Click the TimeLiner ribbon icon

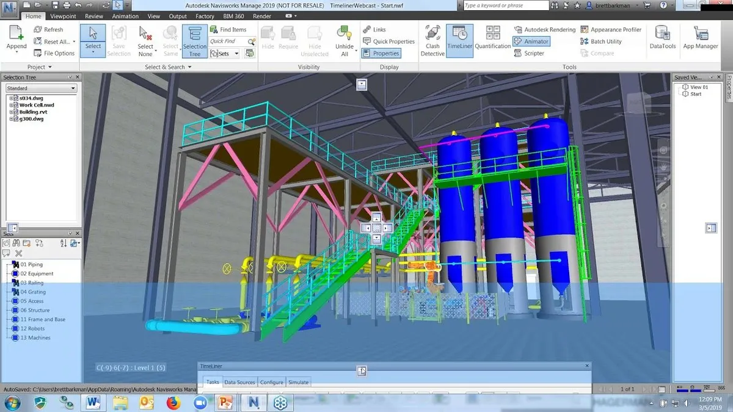(x=459, y=40)
